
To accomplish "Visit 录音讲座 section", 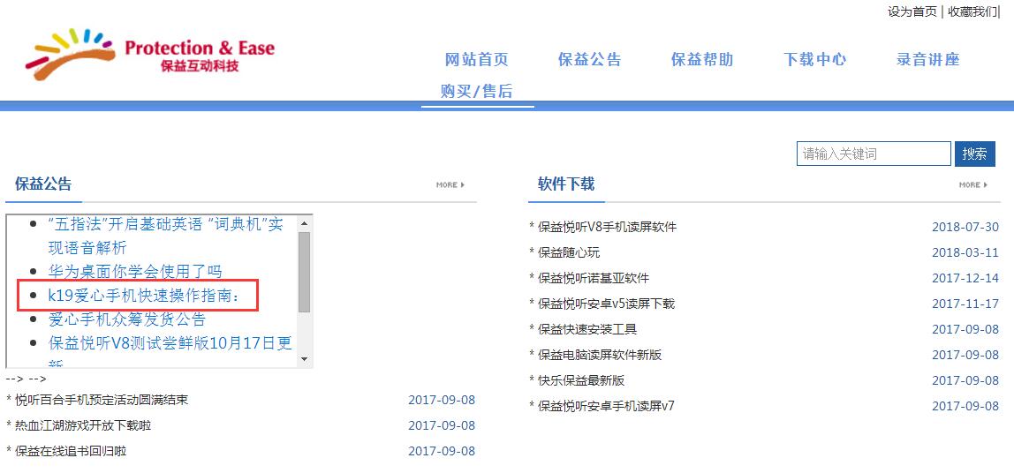I will tap(928, 60).
